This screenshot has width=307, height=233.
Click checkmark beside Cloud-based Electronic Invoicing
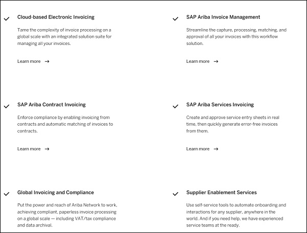(x=6, y=18)
